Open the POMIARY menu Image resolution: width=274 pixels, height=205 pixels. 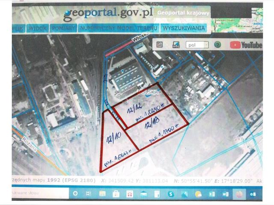pos(63,28)
